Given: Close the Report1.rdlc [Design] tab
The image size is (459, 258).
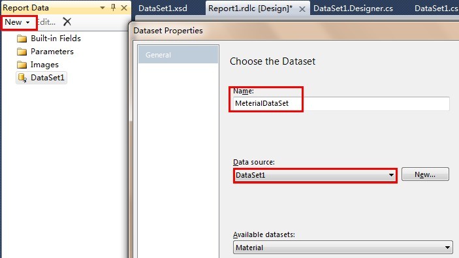Looking at the screenshot, I should 302,9.
